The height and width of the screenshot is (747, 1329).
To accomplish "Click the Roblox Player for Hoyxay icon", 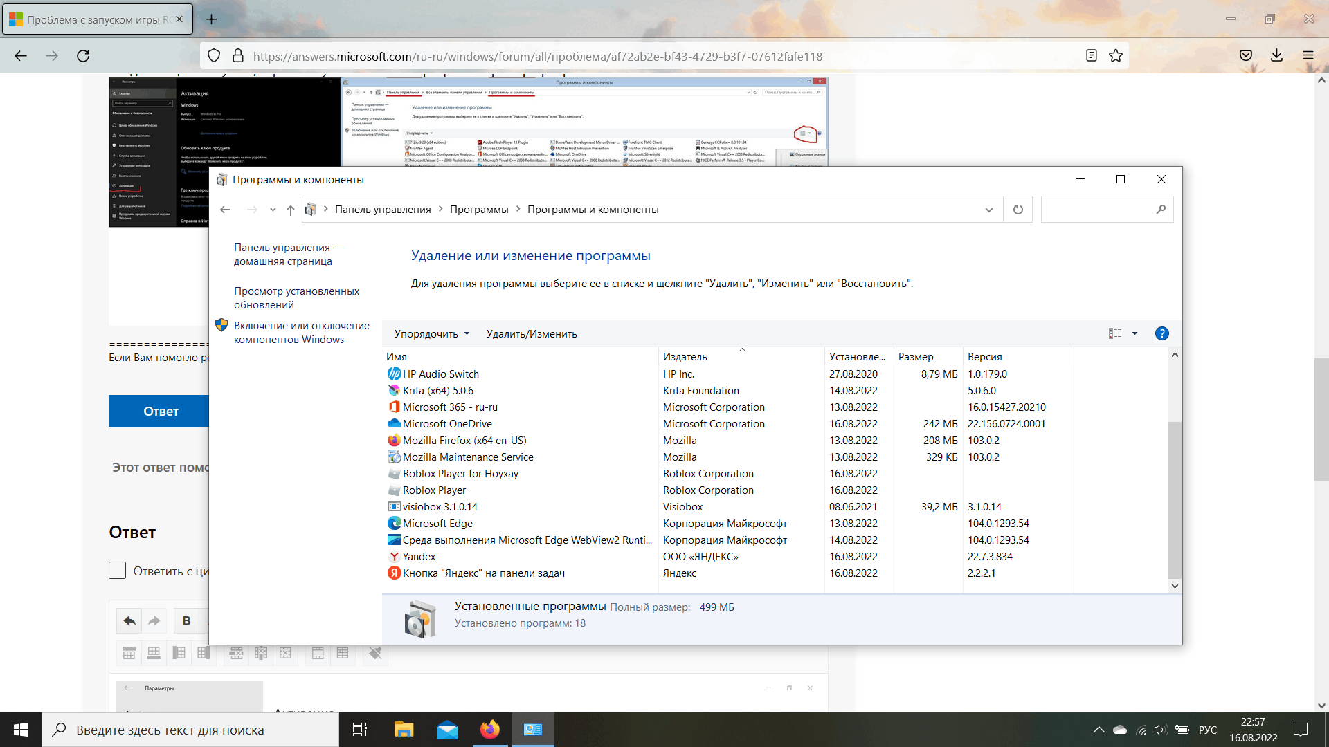I will point(394,473).
